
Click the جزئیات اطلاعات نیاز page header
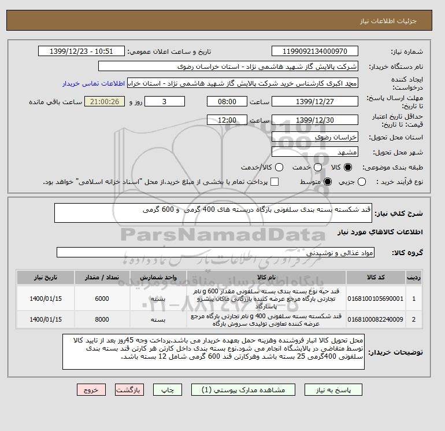(388, 21)
